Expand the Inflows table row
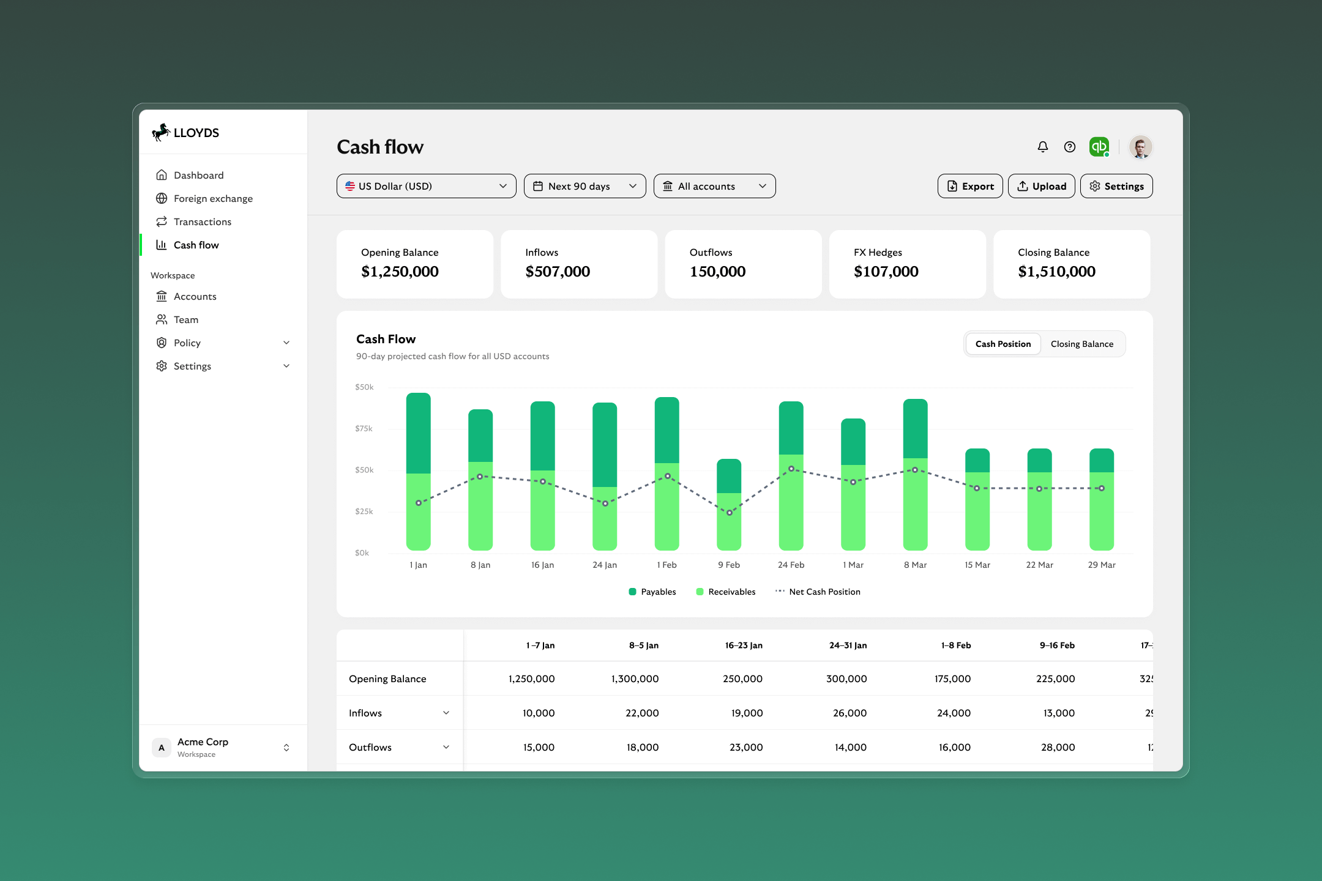 pos(446,713)
